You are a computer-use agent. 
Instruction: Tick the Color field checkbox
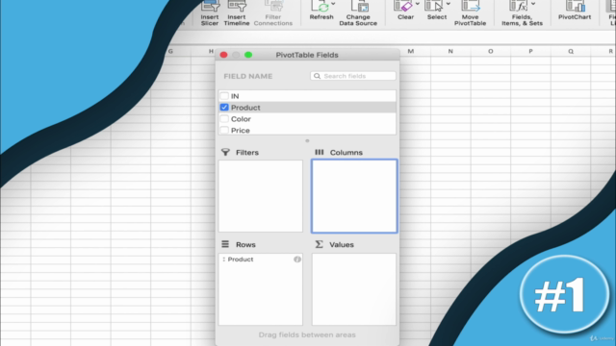(224, 118)
